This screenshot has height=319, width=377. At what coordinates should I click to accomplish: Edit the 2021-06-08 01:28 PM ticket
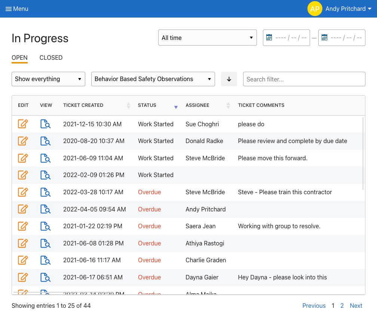point(23,243)
